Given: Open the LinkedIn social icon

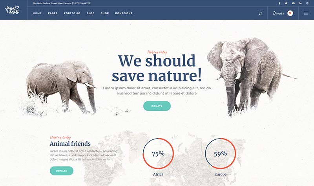Looking at the screenshot, I should (x=300, y=4).
